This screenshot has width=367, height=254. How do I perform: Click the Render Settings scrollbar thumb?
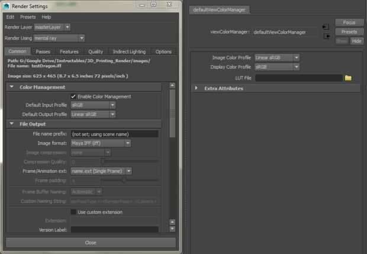pos(172,114)
